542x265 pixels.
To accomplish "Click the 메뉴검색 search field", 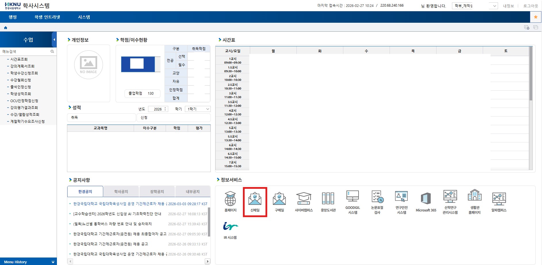I will [x=25, y=52].
